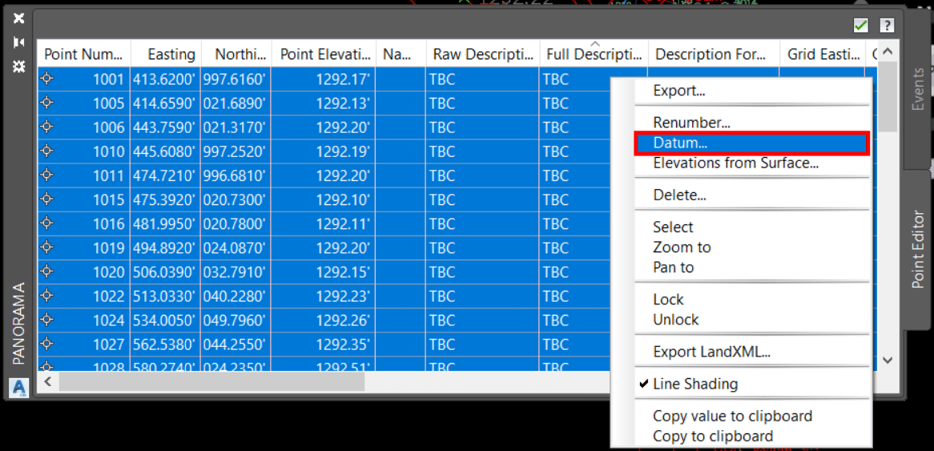This screenshot has width=934, height=451.
Task: Sort by the Grid Easting column header
Action: coord(823,54)
